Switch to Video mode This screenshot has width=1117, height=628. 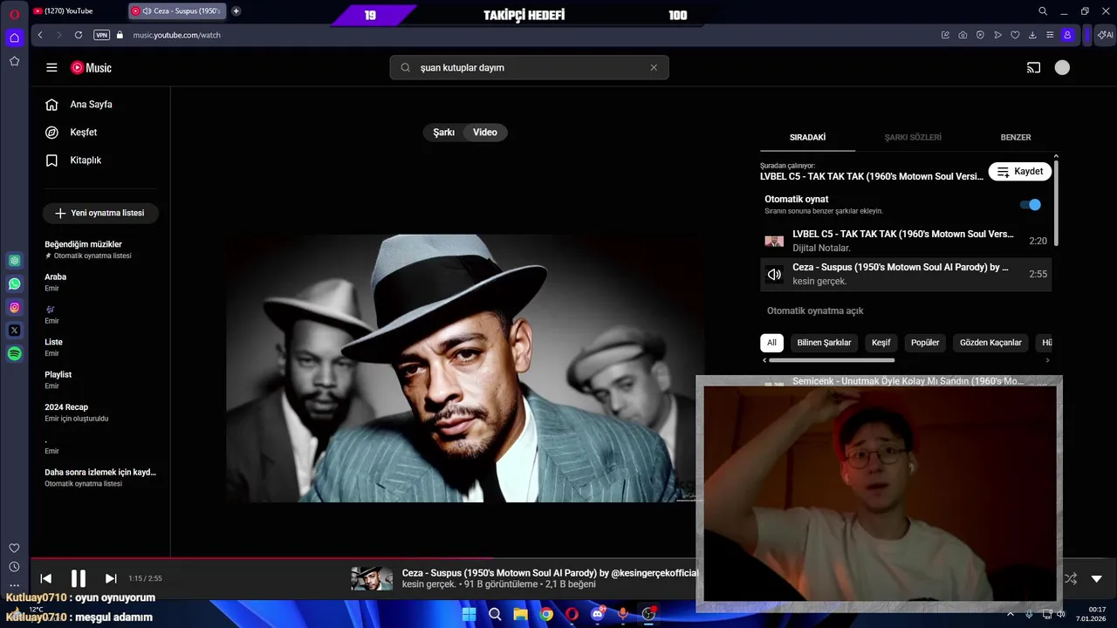coord(485,133)
